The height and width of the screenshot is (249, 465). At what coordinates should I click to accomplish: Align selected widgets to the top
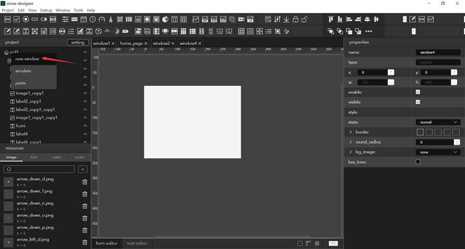coord(330,19)
